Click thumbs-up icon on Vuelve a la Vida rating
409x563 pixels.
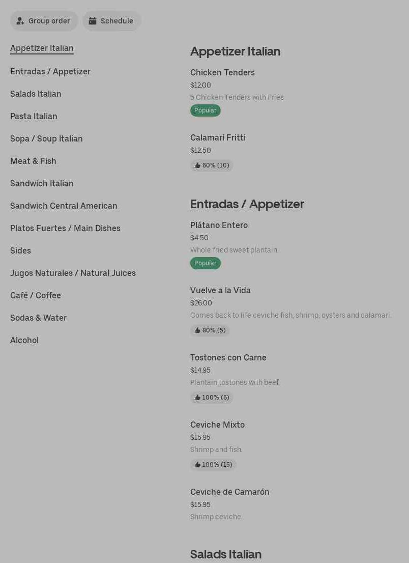197,330
